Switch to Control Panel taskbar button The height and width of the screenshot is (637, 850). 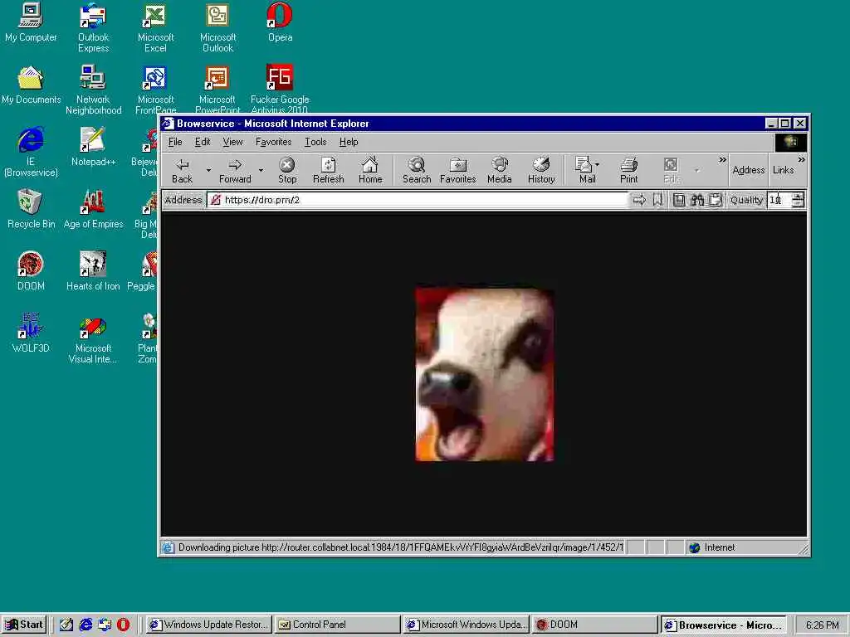pyautogui.click(x=337, y=625)
